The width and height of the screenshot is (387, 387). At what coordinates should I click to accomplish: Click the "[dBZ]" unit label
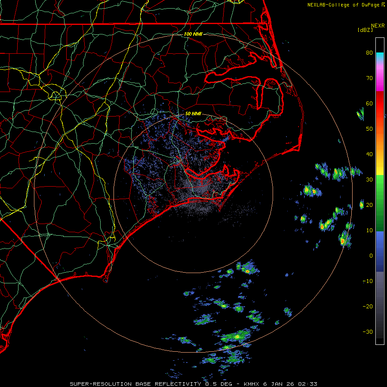click(365, 30)
